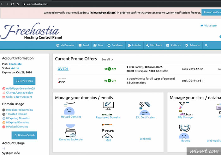Open Add/Upgrade service(s) link
The image size is (221, 155).
pyautogui.click(x=21, y=89)
